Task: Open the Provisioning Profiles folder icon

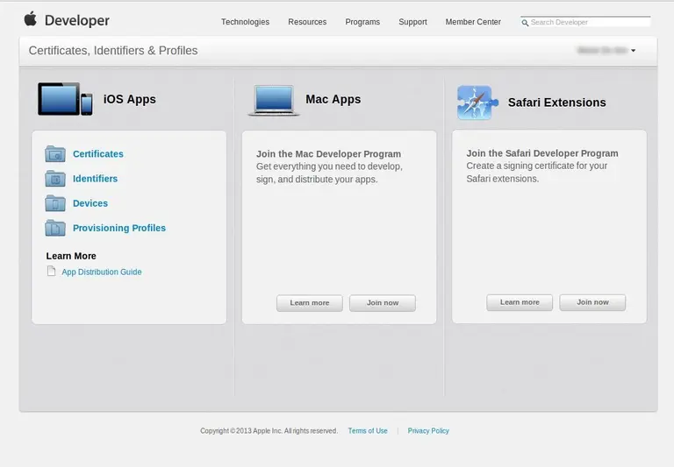Action: pos(55,228)
